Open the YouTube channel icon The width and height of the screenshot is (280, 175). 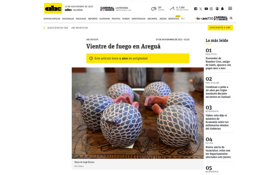click(x=206, y=8)
